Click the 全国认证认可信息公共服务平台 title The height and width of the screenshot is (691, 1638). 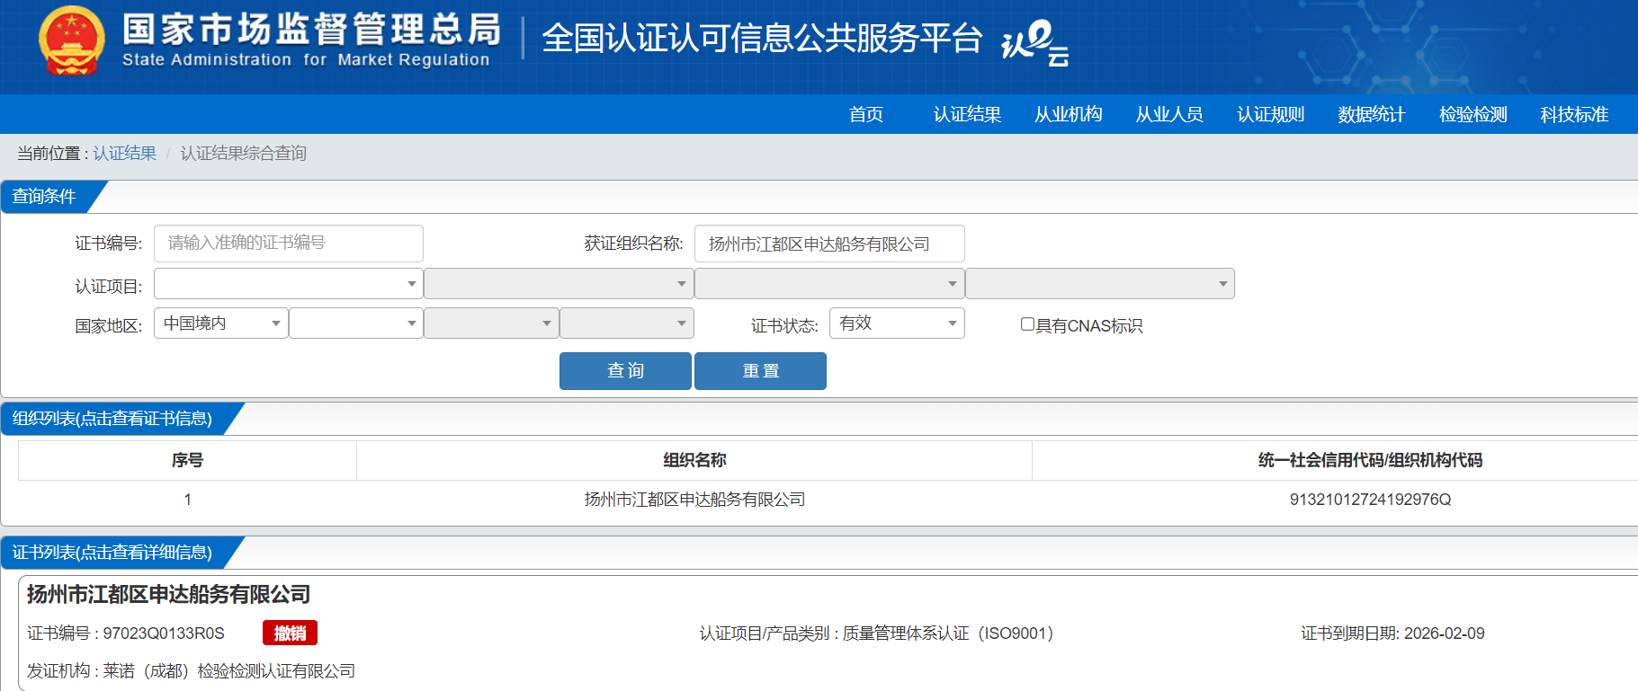(762, 39)
